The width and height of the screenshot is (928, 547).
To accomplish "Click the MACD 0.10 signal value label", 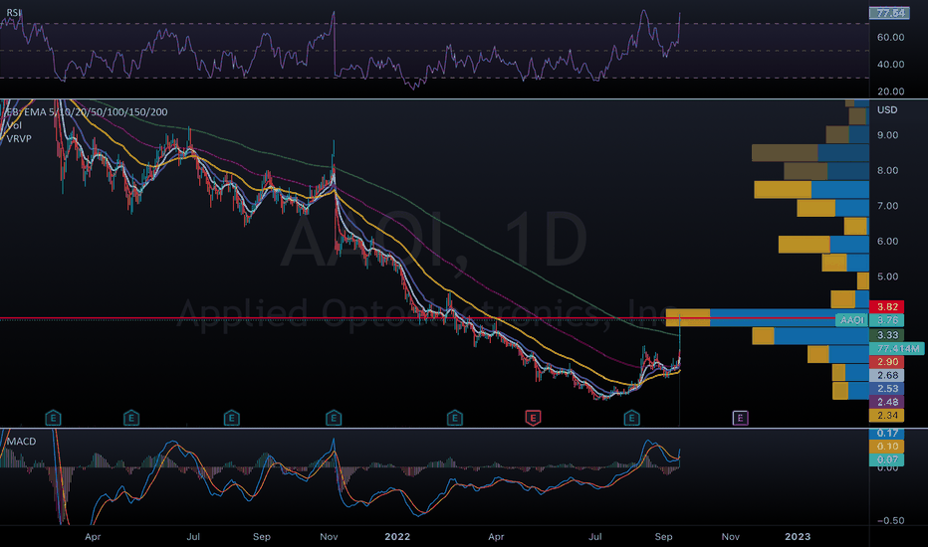I will pyautogui.click(x=886, y=447).
